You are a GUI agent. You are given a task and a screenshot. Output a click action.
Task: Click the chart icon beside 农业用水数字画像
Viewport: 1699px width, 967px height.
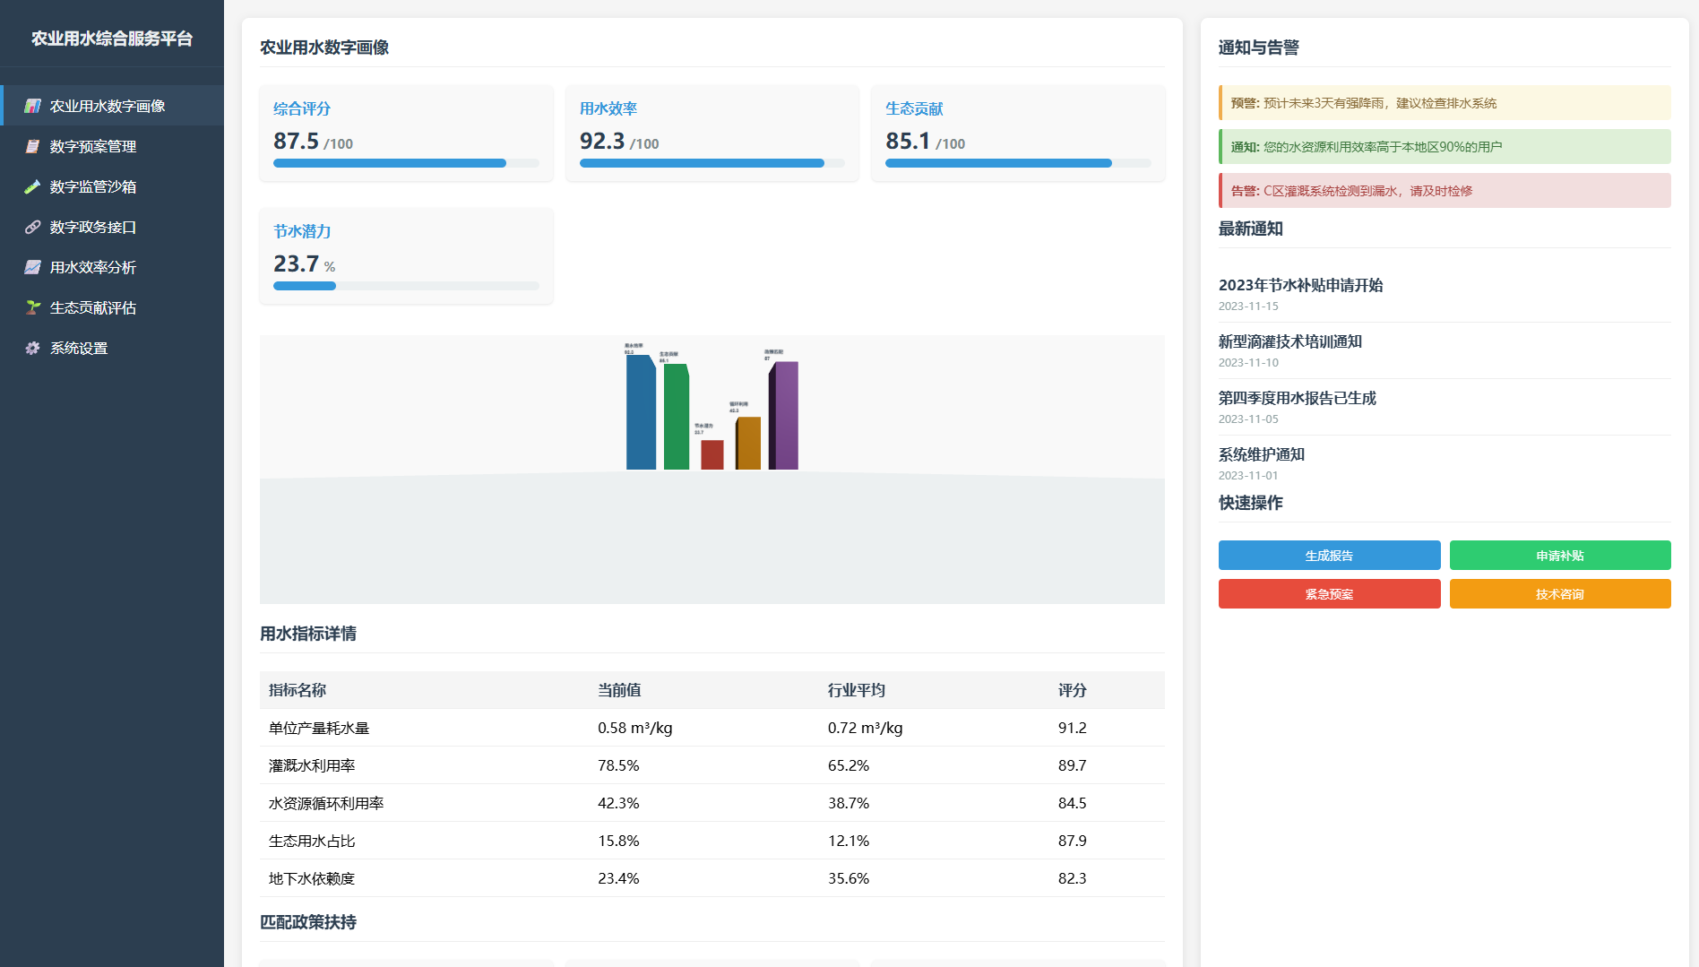pyautogui.click(x=32, y=106)
